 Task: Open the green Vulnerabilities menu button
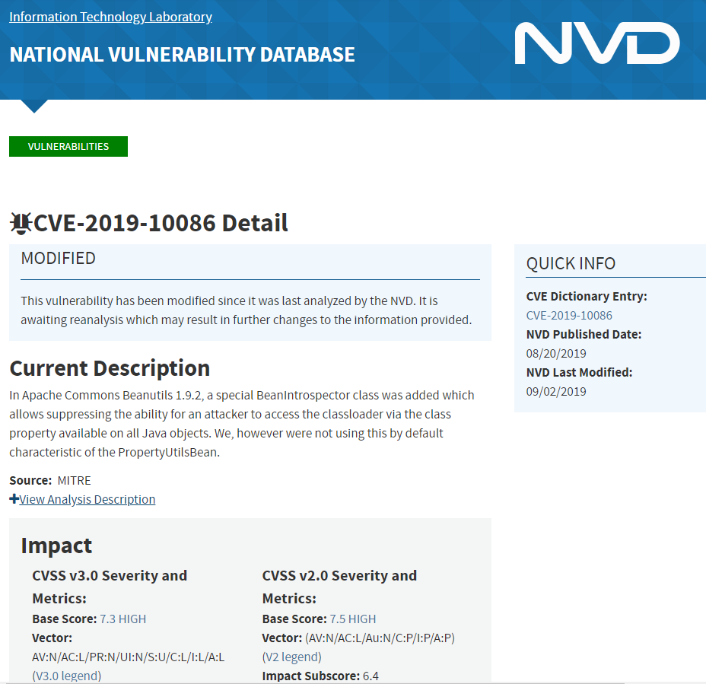pos(68,147)
